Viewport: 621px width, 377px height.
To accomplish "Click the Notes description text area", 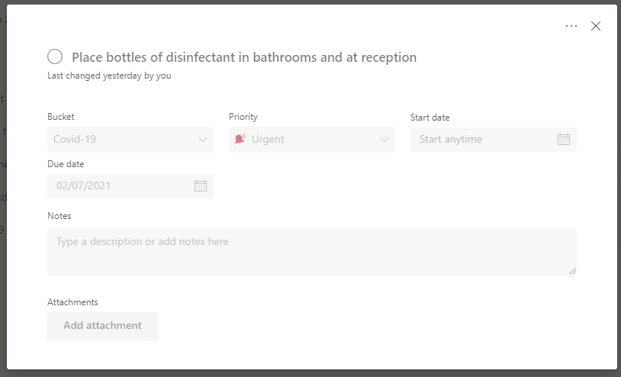I will tap(311, 252).
